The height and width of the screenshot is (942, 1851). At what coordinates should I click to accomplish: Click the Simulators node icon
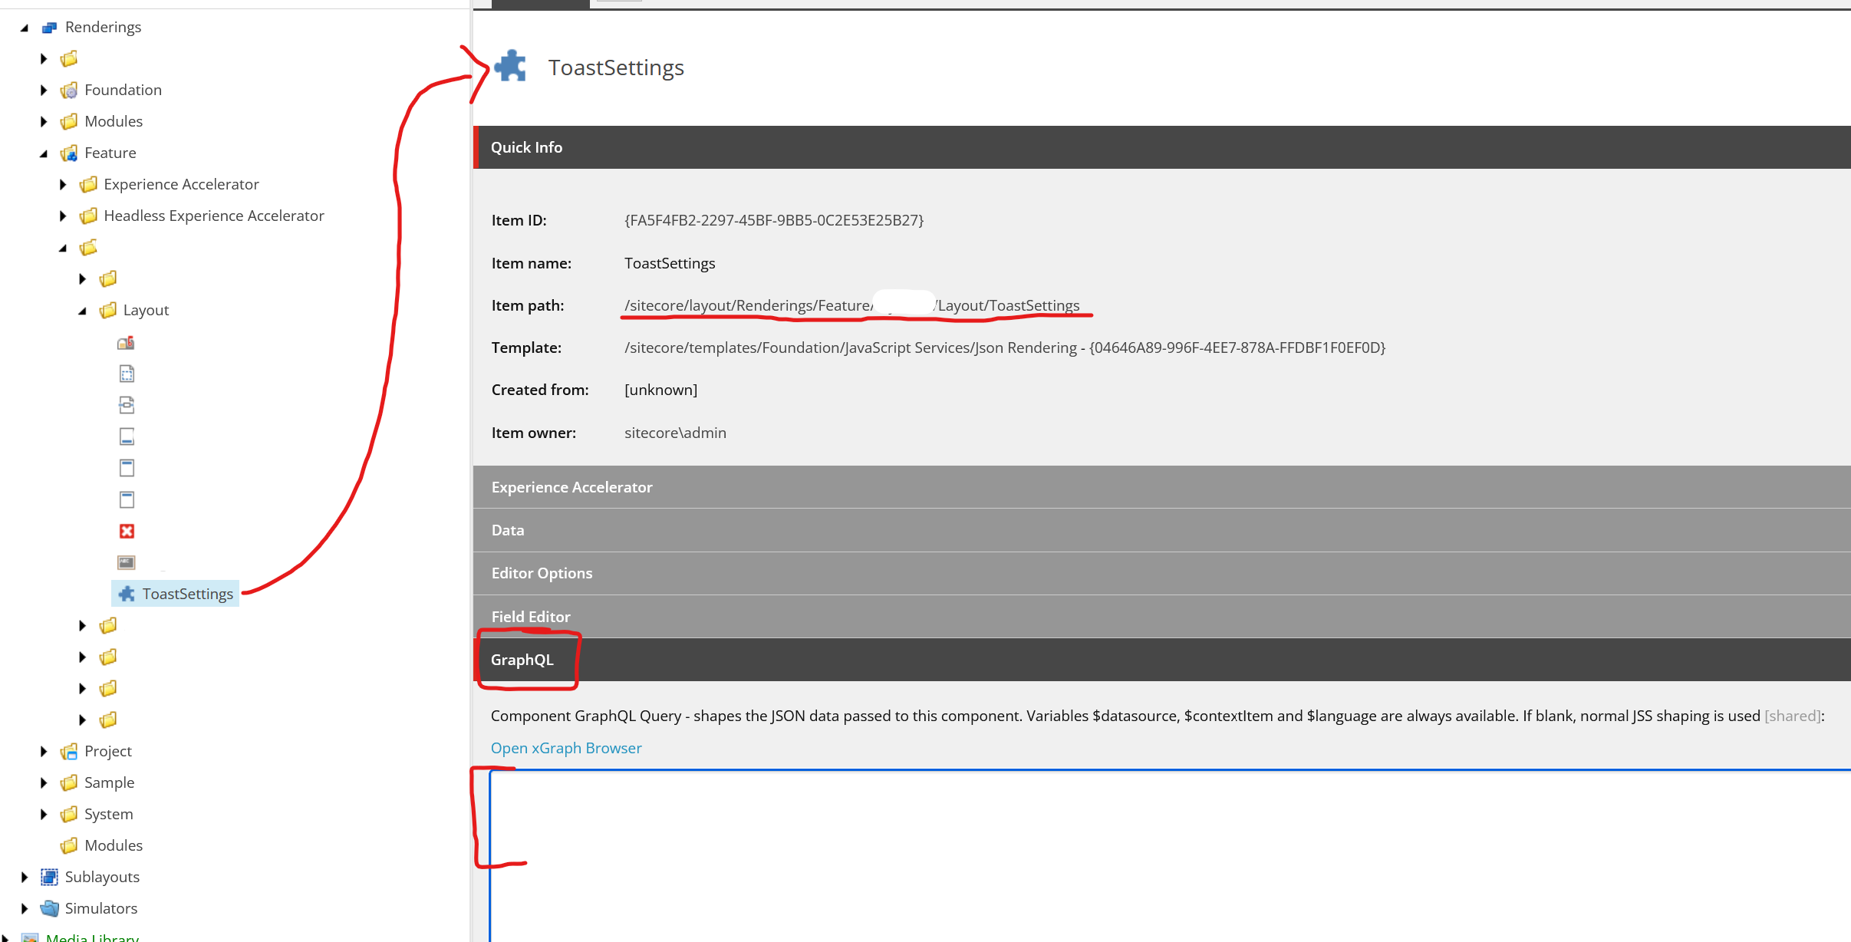tap(49, 908)
